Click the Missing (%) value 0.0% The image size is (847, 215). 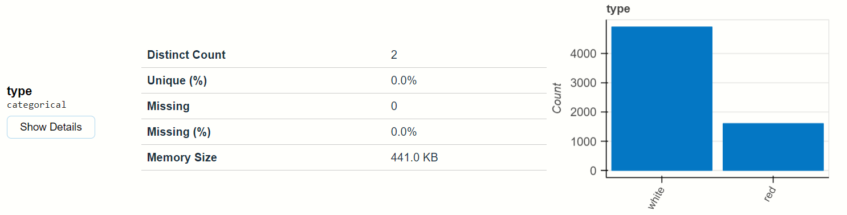pyautogui.click(x=404, y=132)
